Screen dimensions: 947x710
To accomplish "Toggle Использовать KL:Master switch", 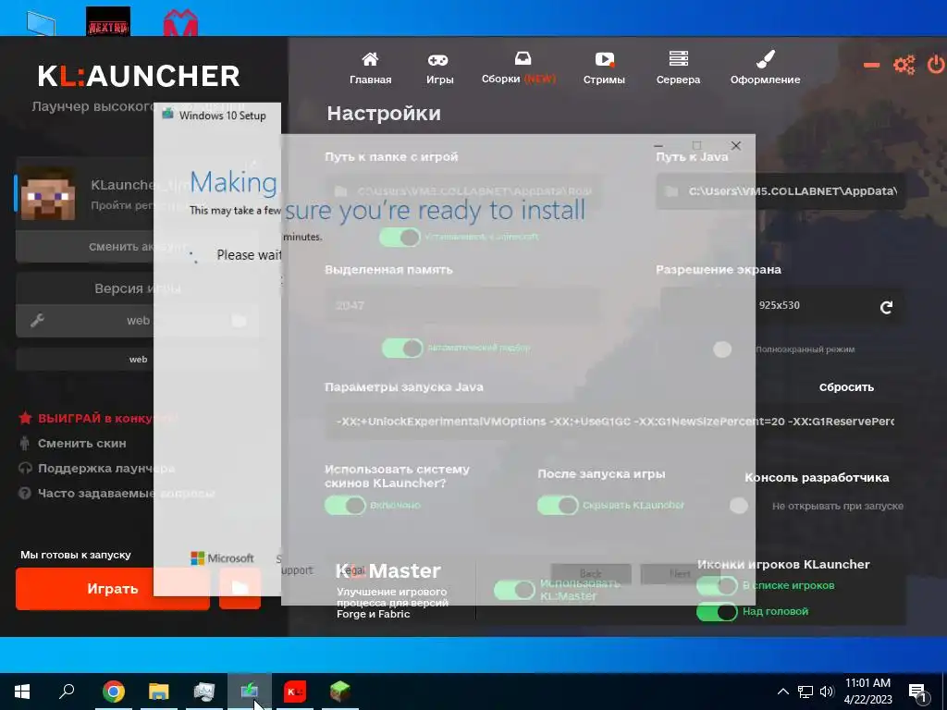I will (514, 590).
